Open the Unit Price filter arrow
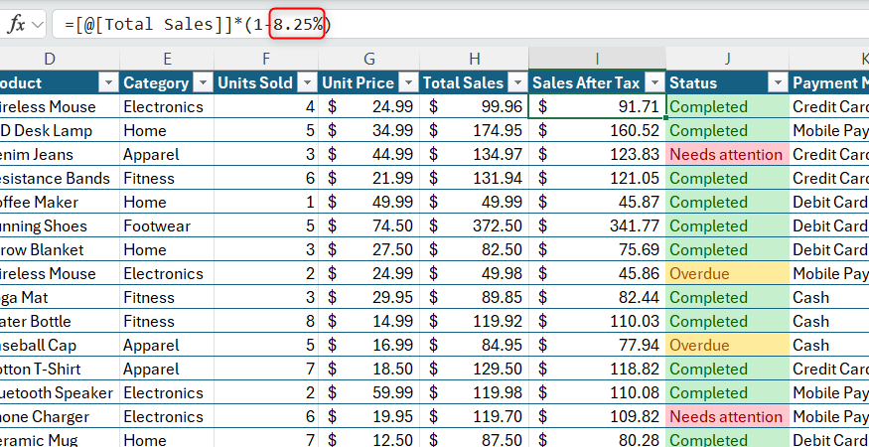The width and height of the screenshot is (869, 447). [x=408, y=83]
